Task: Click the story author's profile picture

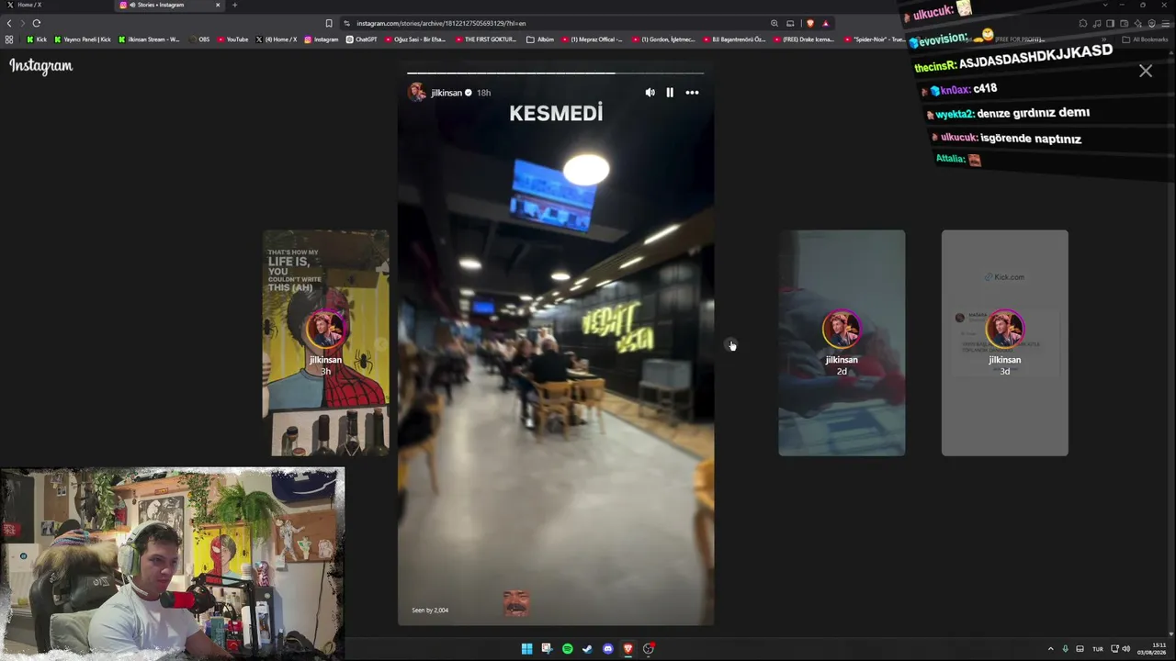Action: (x=417, y=93)
